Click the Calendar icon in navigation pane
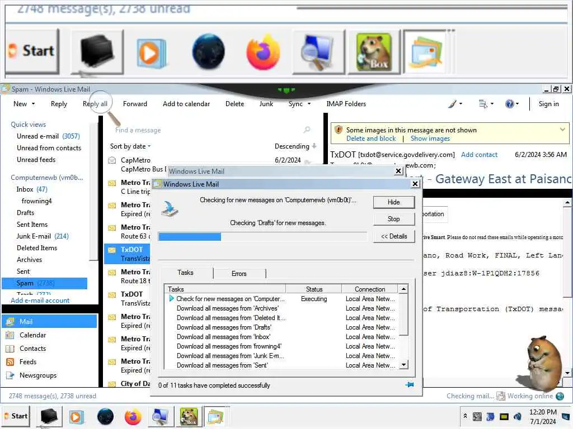The height and width of the screenshot is (429, 573). pos(10,335)
